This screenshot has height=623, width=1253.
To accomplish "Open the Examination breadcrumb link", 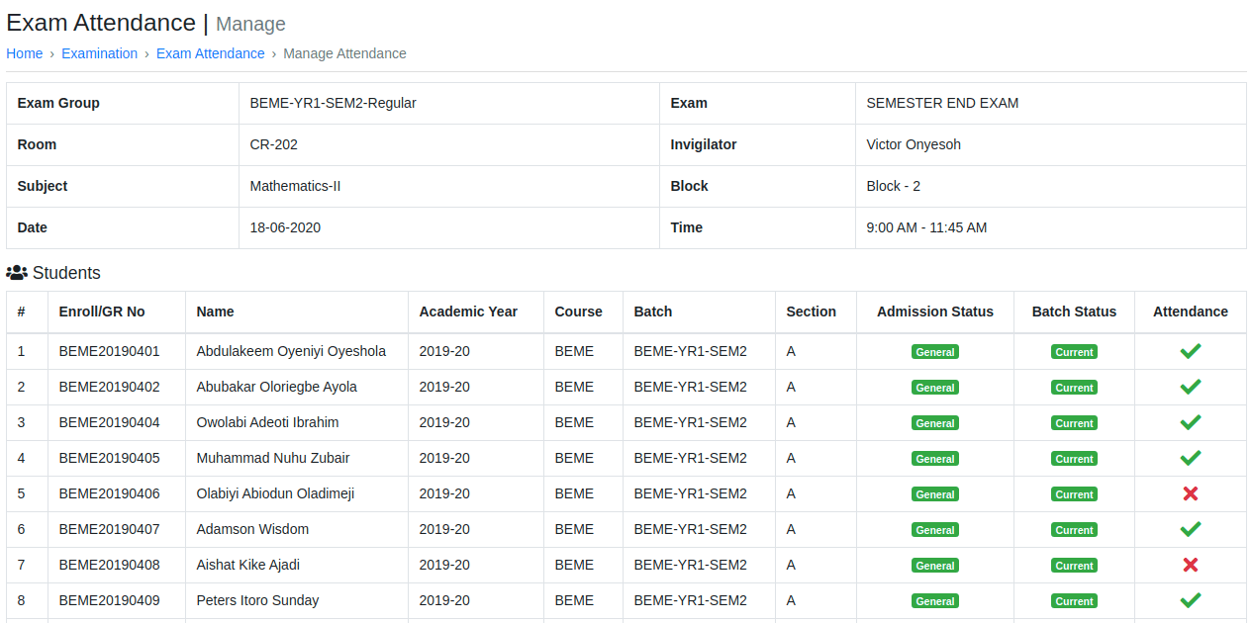I will [99, 53].
